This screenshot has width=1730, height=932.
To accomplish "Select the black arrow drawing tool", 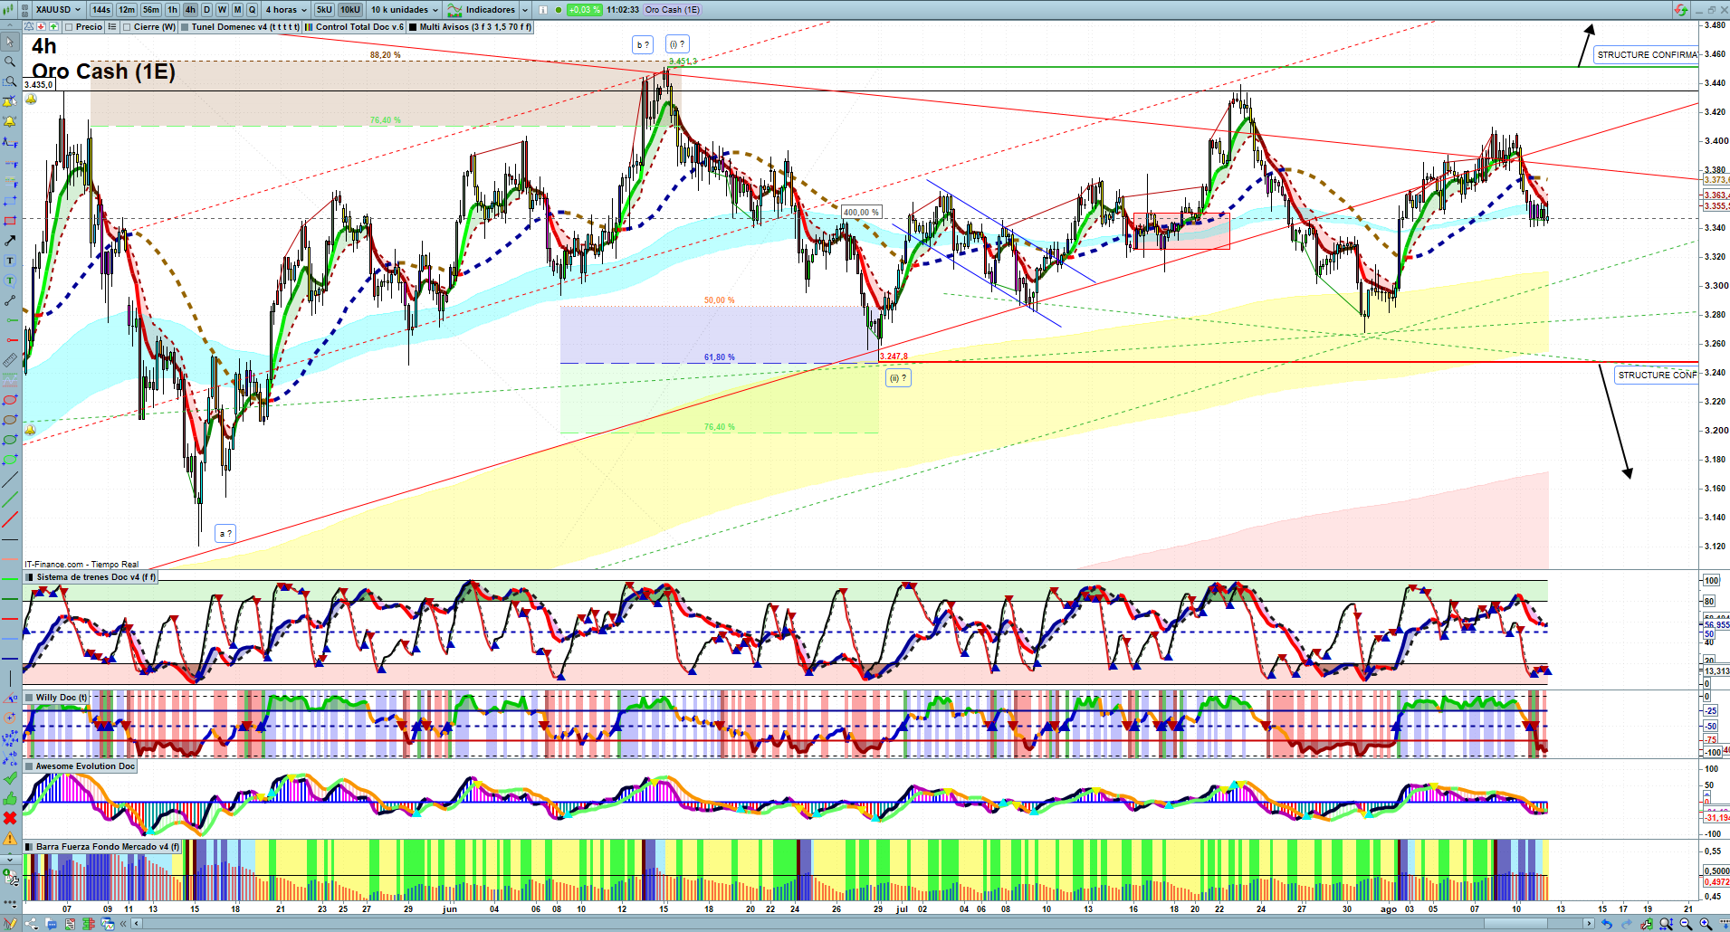I will [10, 241].
